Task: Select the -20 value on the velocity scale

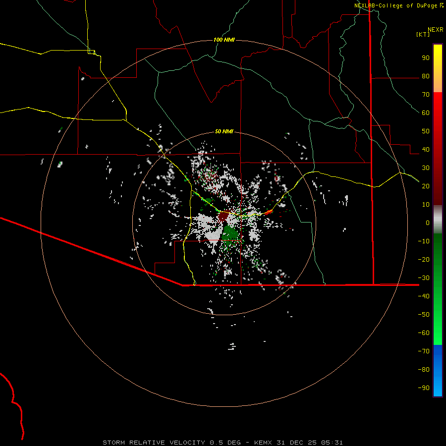Action: coord(424,260)
